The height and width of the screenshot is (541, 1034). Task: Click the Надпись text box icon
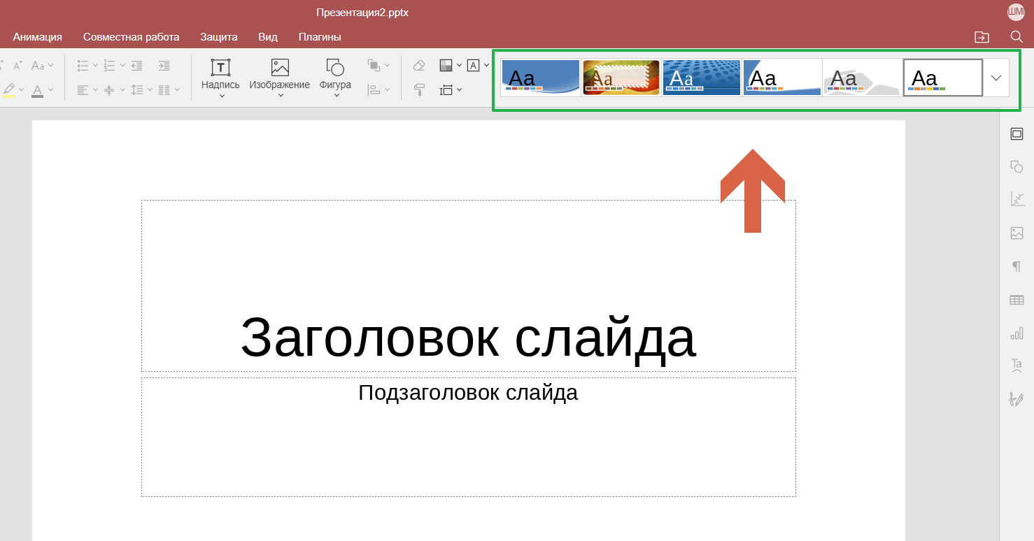[x=220, y=68]
